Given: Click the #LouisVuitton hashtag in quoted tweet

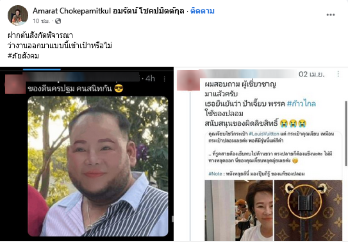Looking at the screenshot, I should click(x=264, y=134).
